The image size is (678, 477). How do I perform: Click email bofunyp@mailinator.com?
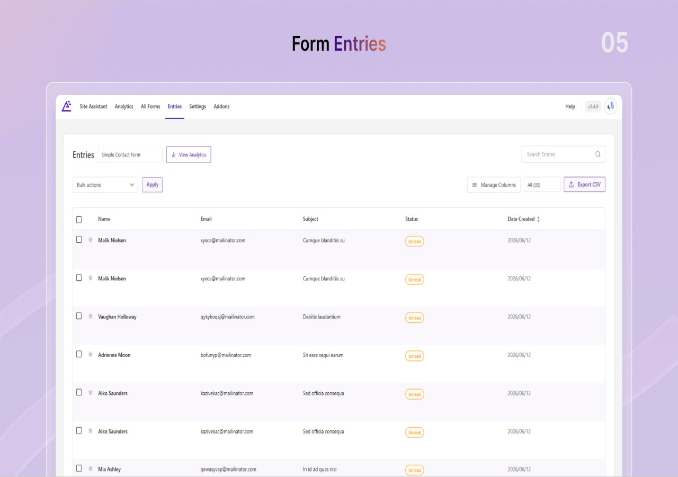(x=226, y=355)
